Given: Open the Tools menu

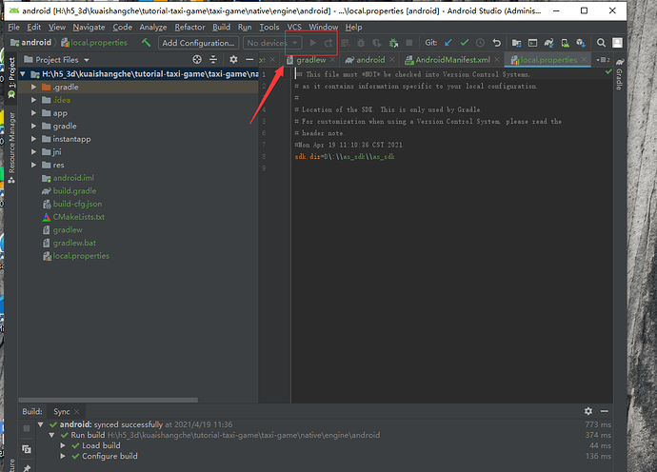Looking at the screenshot, I should tap(269, 28).
